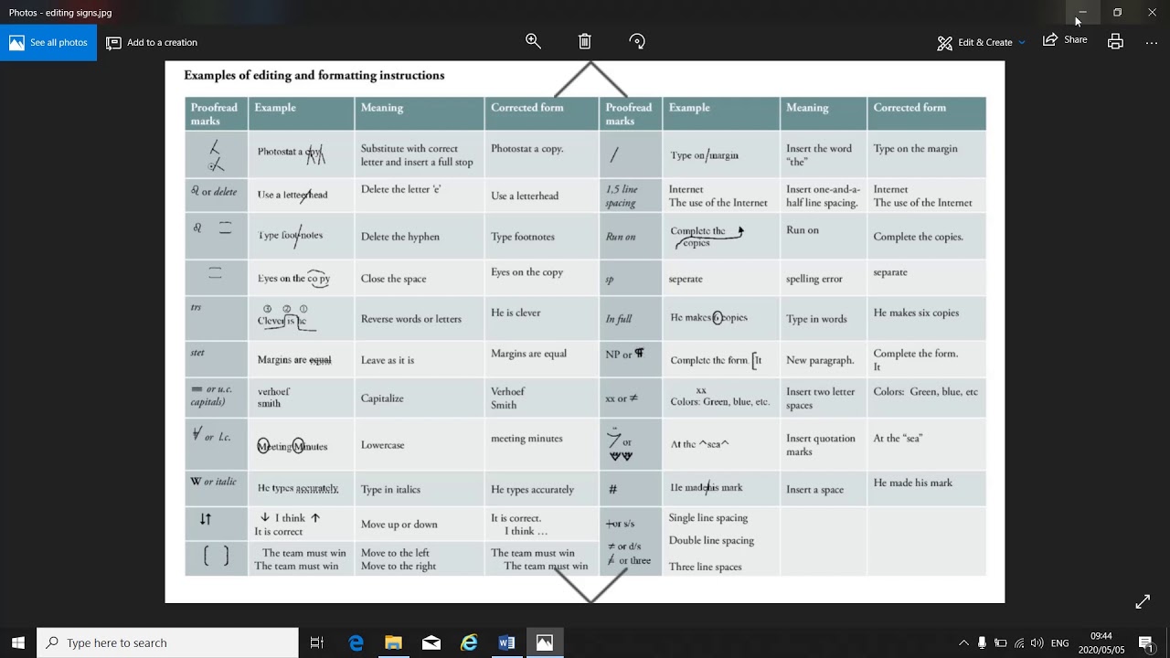Click 'Reverse words or letters' text
This screenshot has width=1170, height=658.
pyautogui.click(x=410, y=319)
